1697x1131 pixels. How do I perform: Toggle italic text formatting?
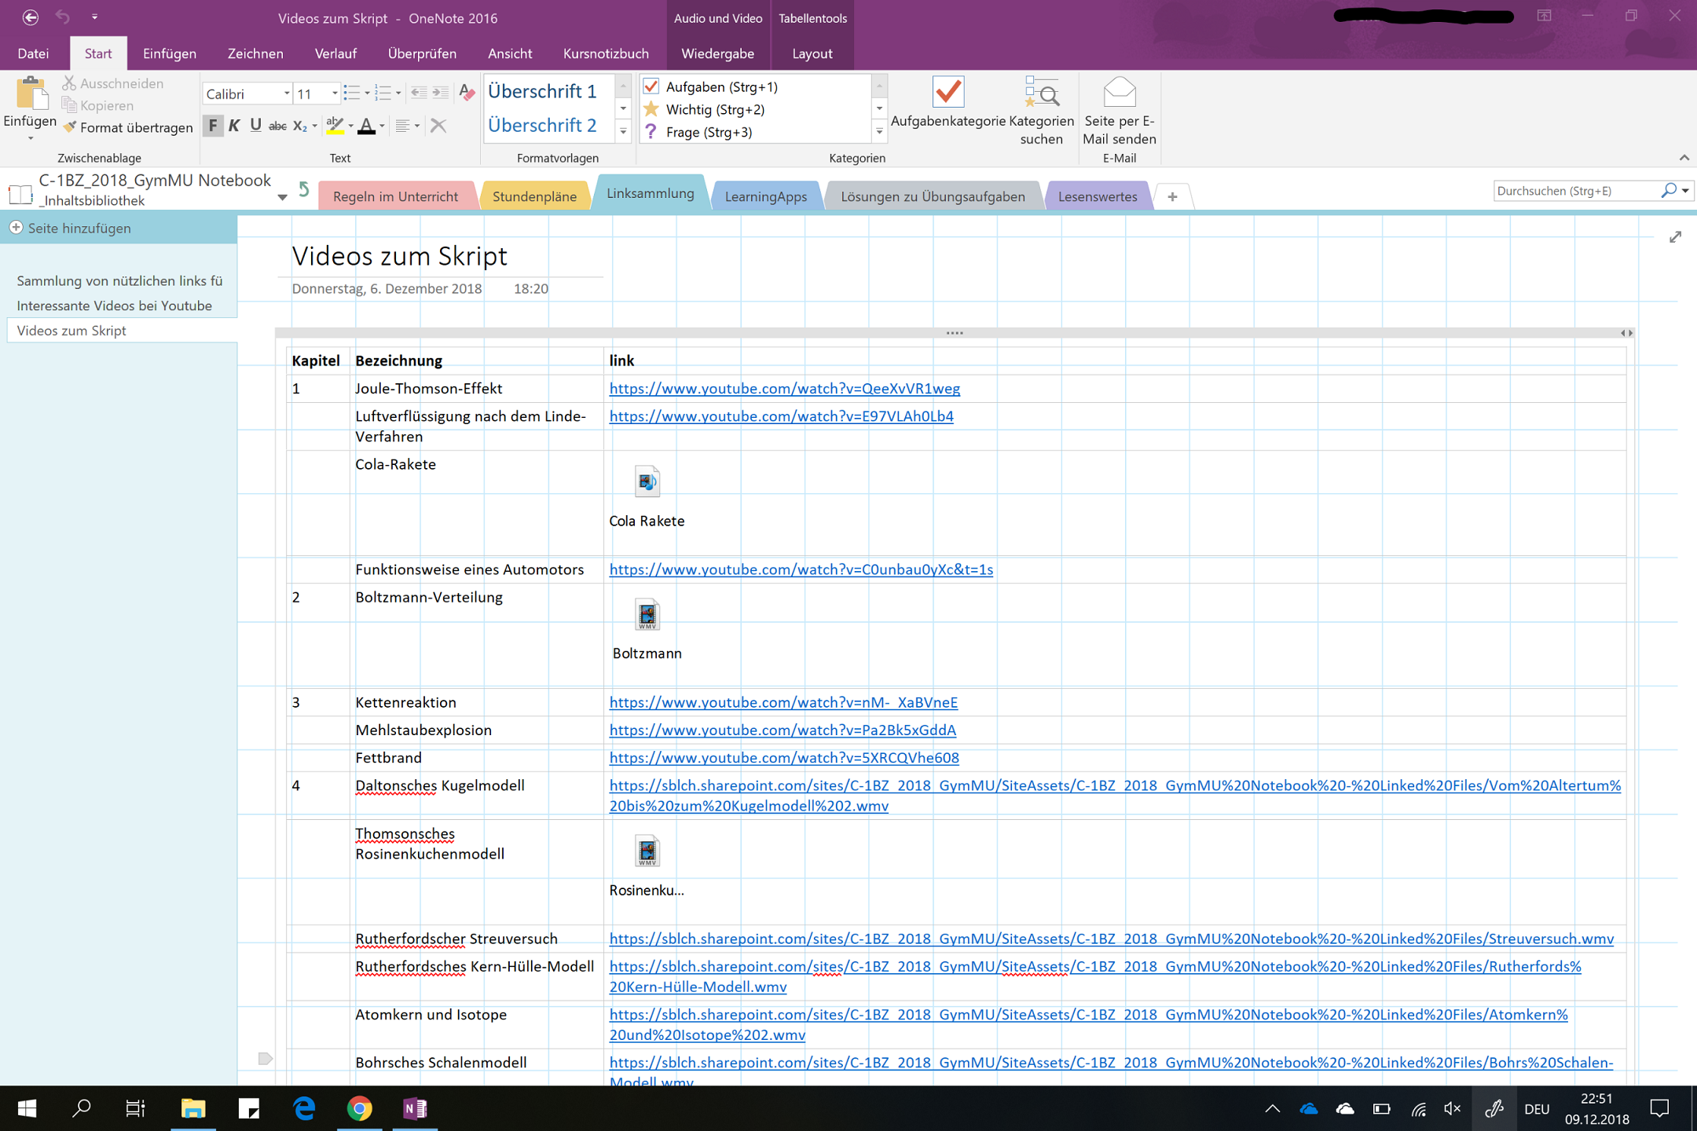point(234,126)
